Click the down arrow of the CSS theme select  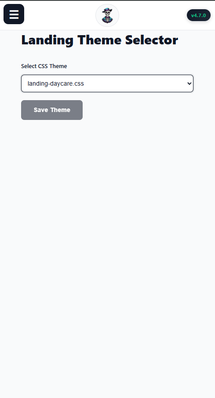pyautogui.click(x=189, y=83)
